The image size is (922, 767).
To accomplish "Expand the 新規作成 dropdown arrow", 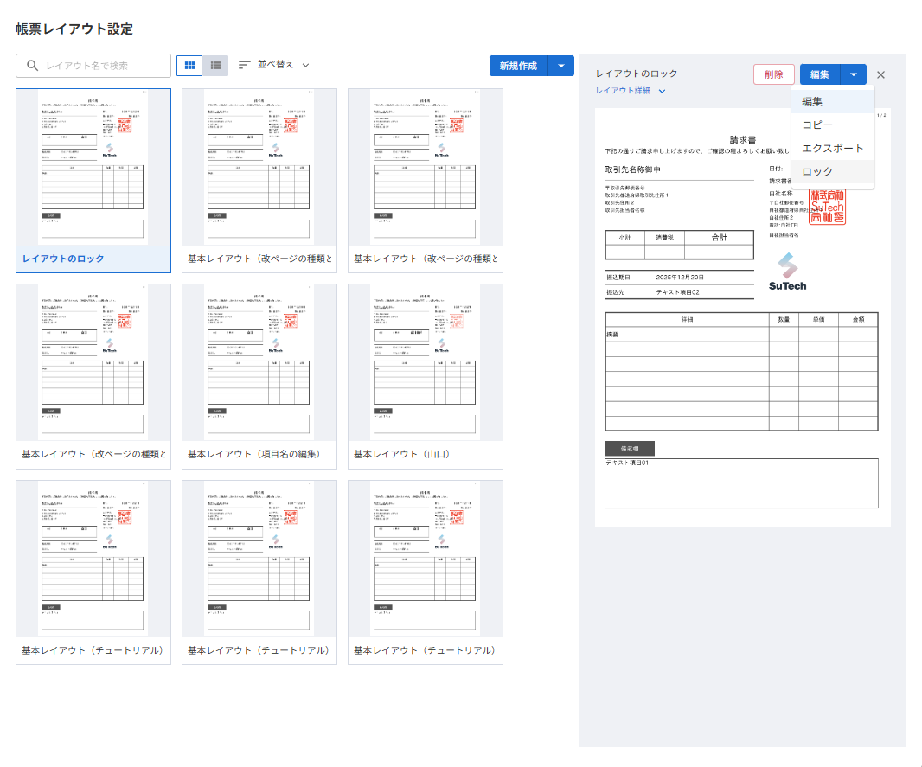I will coord(562,66).
